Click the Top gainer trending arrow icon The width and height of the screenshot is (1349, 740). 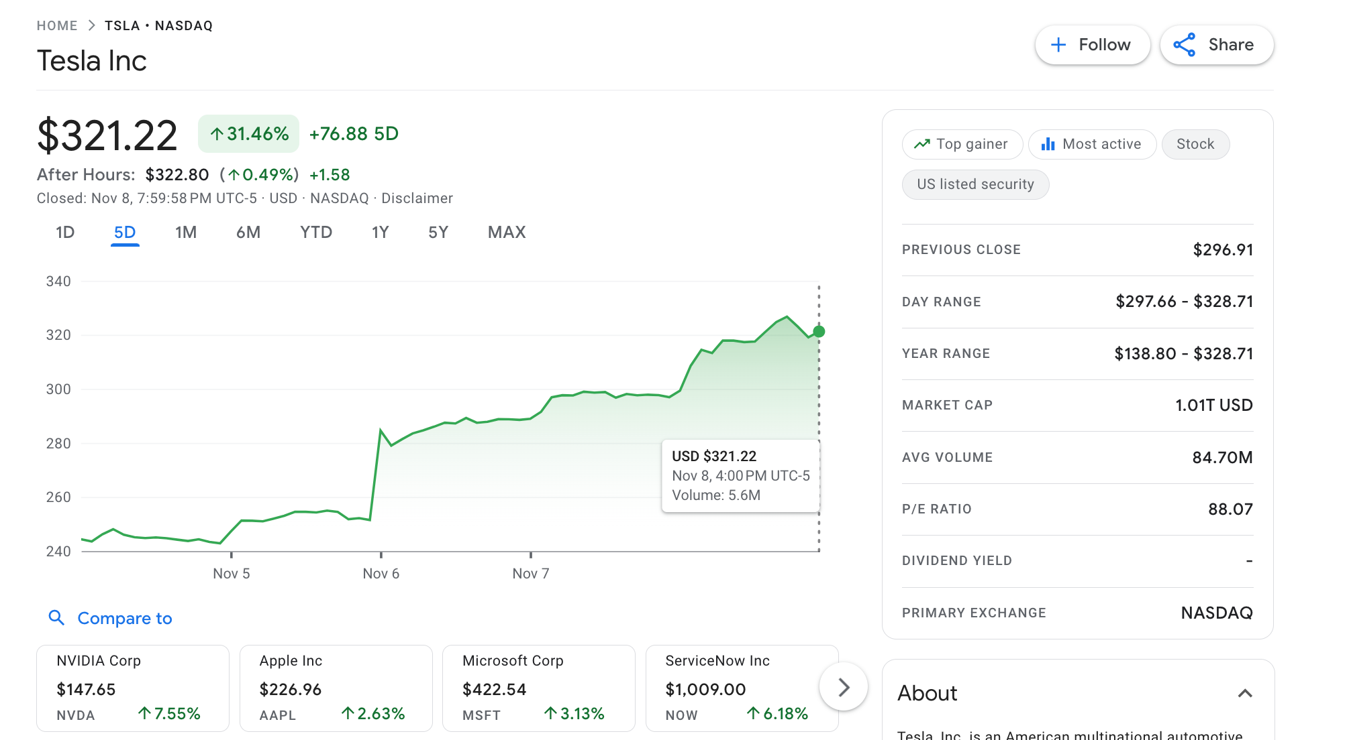[x=922, y=144]
